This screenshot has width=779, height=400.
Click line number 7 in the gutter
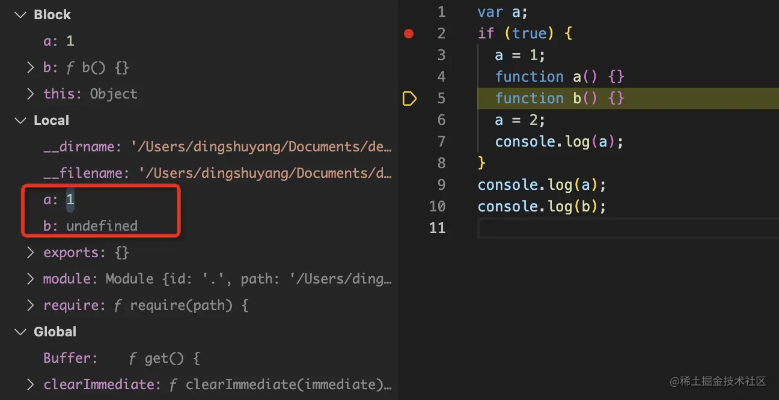pyautogui.click(x=442, y=142)
